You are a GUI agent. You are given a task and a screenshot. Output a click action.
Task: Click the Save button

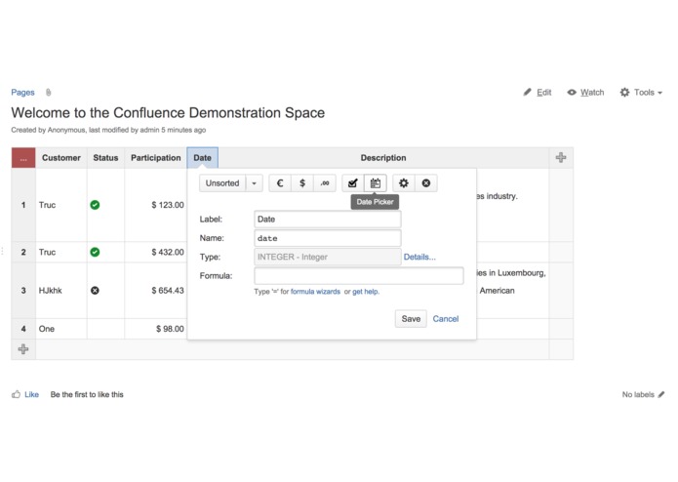411,319
